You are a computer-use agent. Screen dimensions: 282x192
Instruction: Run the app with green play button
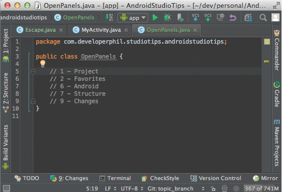(155, 17)
